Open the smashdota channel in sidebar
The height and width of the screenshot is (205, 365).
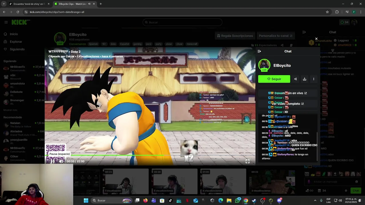click(x=23, y=85)
